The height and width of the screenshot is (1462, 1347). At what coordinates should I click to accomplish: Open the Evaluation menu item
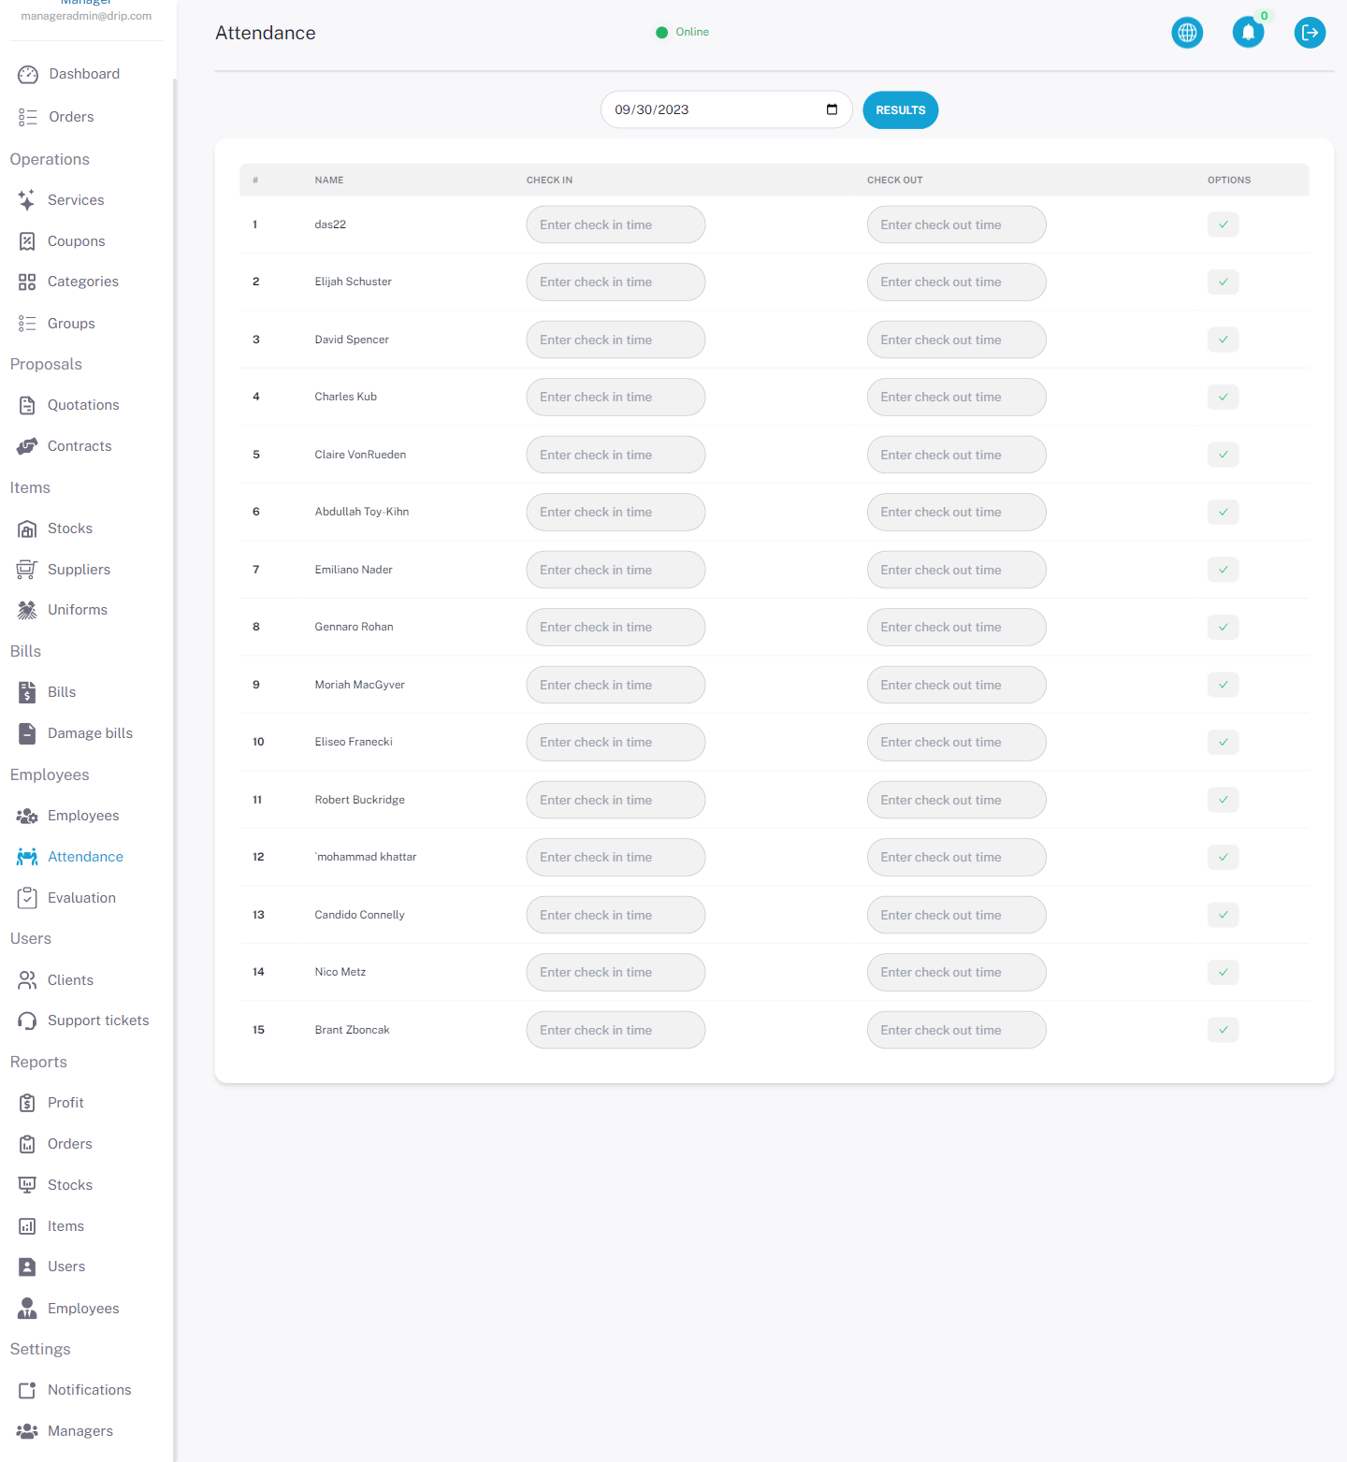[x=81, y=898]
